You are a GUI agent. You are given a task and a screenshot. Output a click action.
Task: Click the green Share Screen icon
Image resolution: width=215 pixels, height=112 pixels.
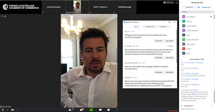pyautogui.click(x=91, y=109)
